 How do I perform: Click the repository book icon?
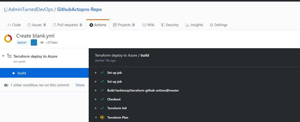(6, 10)
